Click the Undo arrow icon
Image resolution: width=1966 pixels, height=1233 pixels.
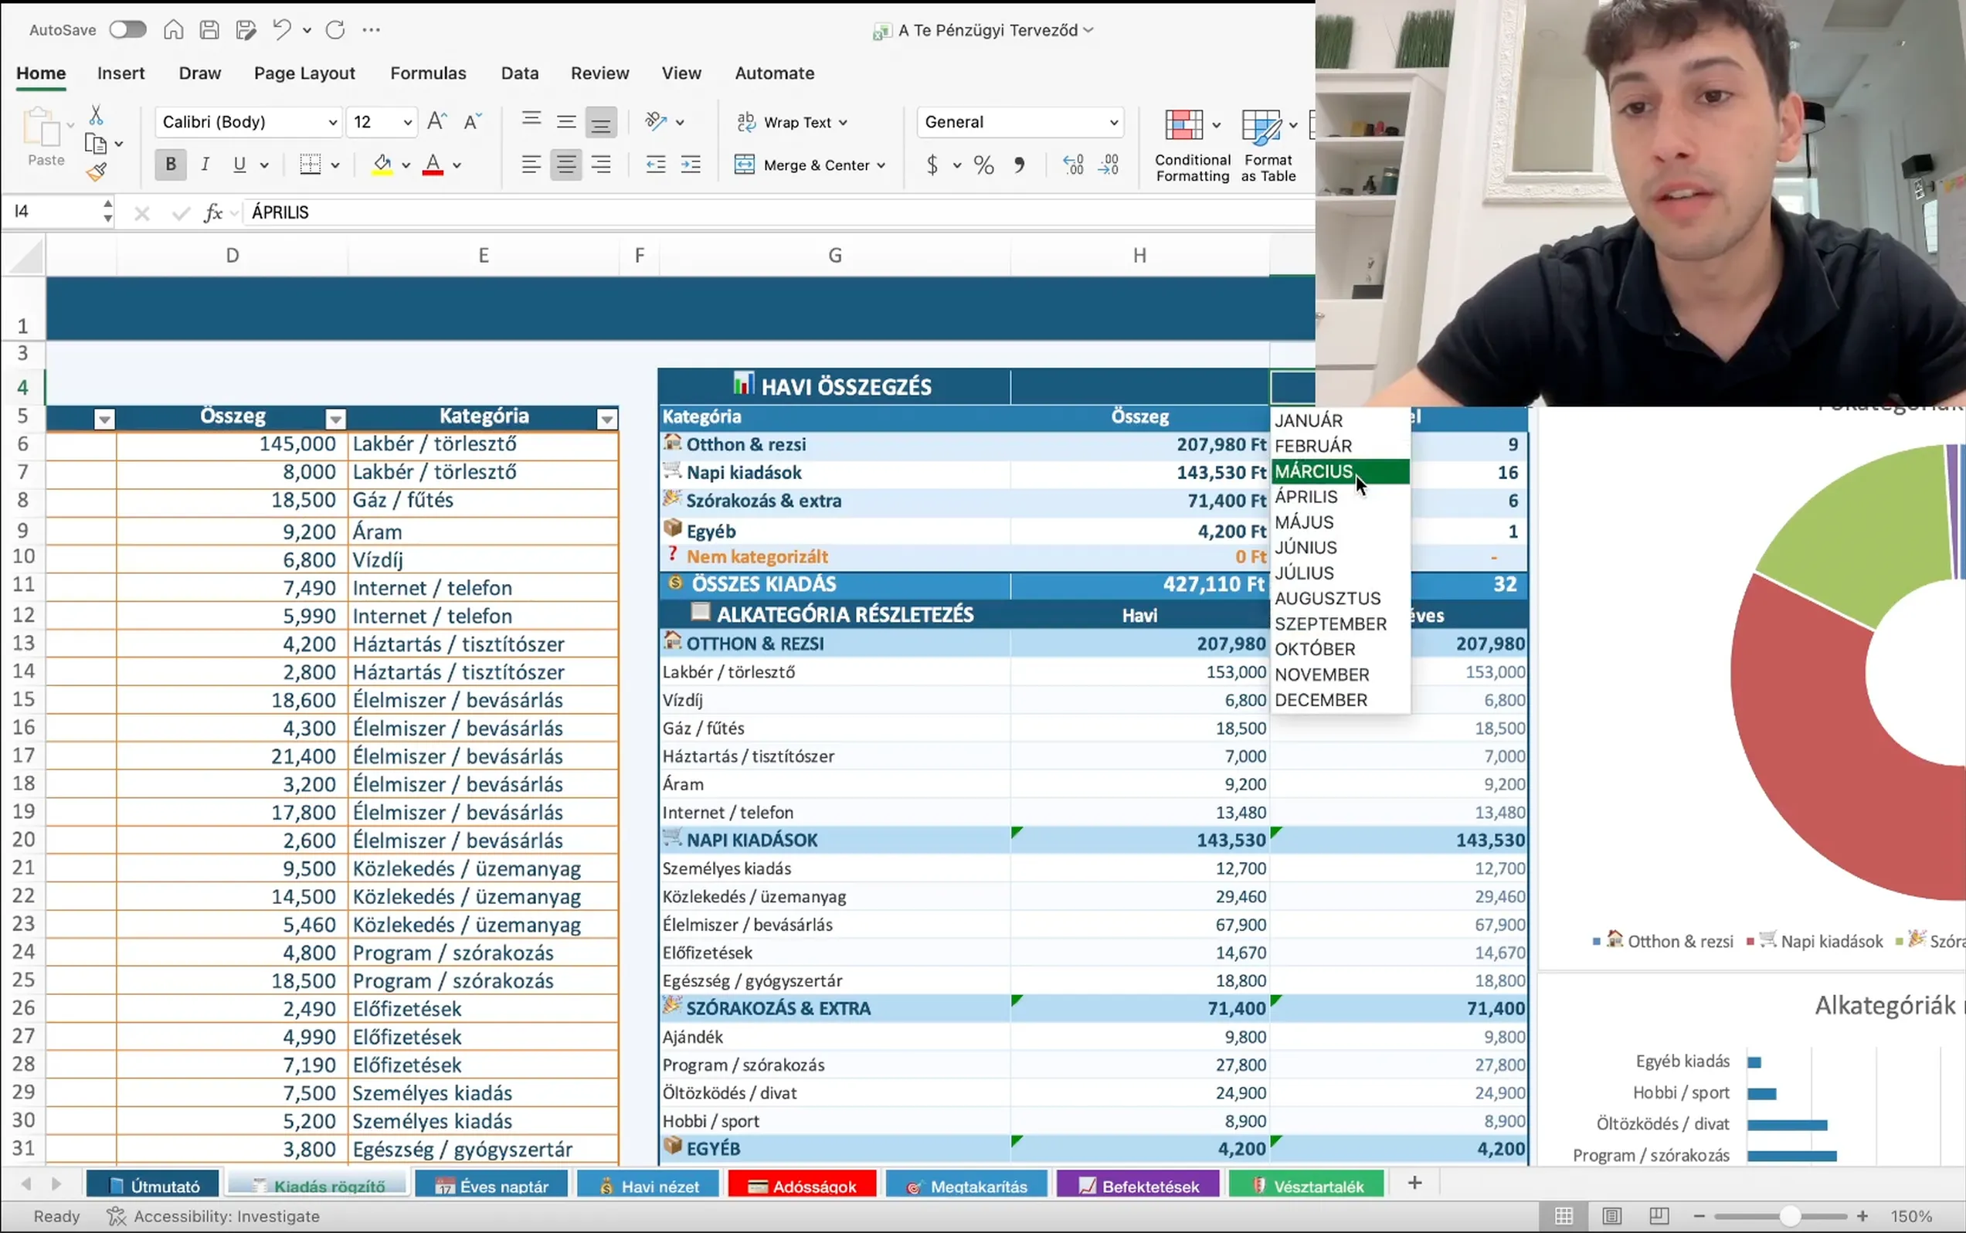click(x=281, y=30)
